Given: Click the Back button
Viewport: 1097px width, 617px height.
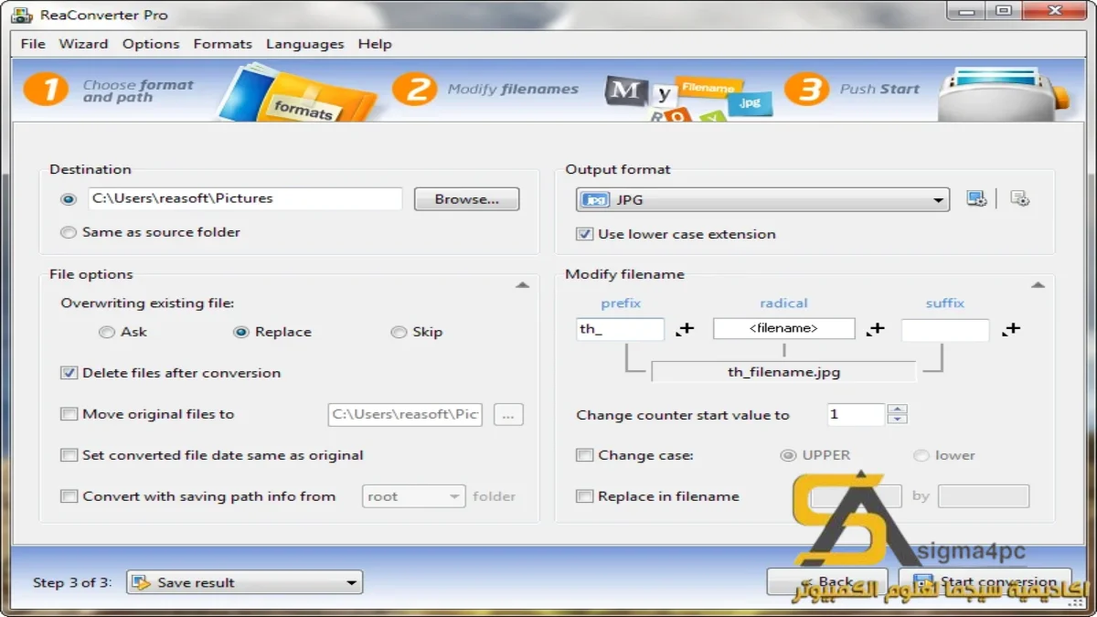Looking at the screenshot, I should (826, 582).
